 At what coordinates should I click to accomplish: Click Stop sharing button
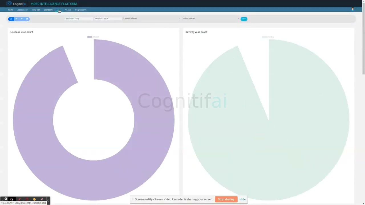point(226,199)
